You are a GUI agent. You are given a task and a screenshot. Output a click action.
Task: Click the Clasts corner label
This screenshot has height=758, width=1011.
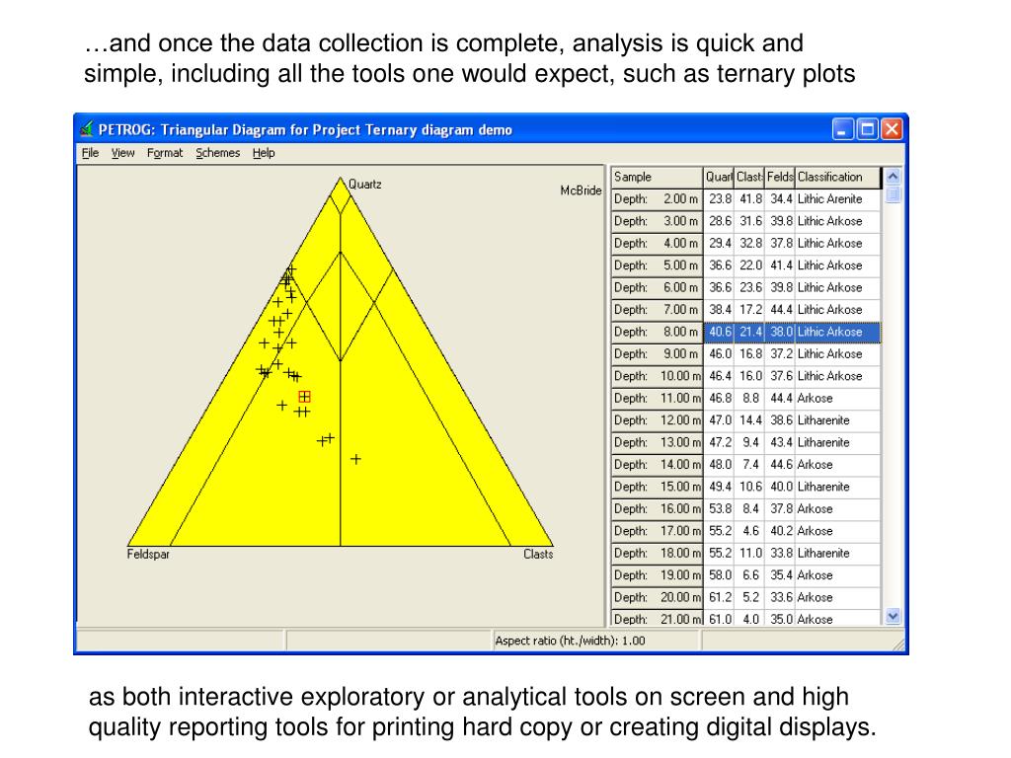point(538,555)
